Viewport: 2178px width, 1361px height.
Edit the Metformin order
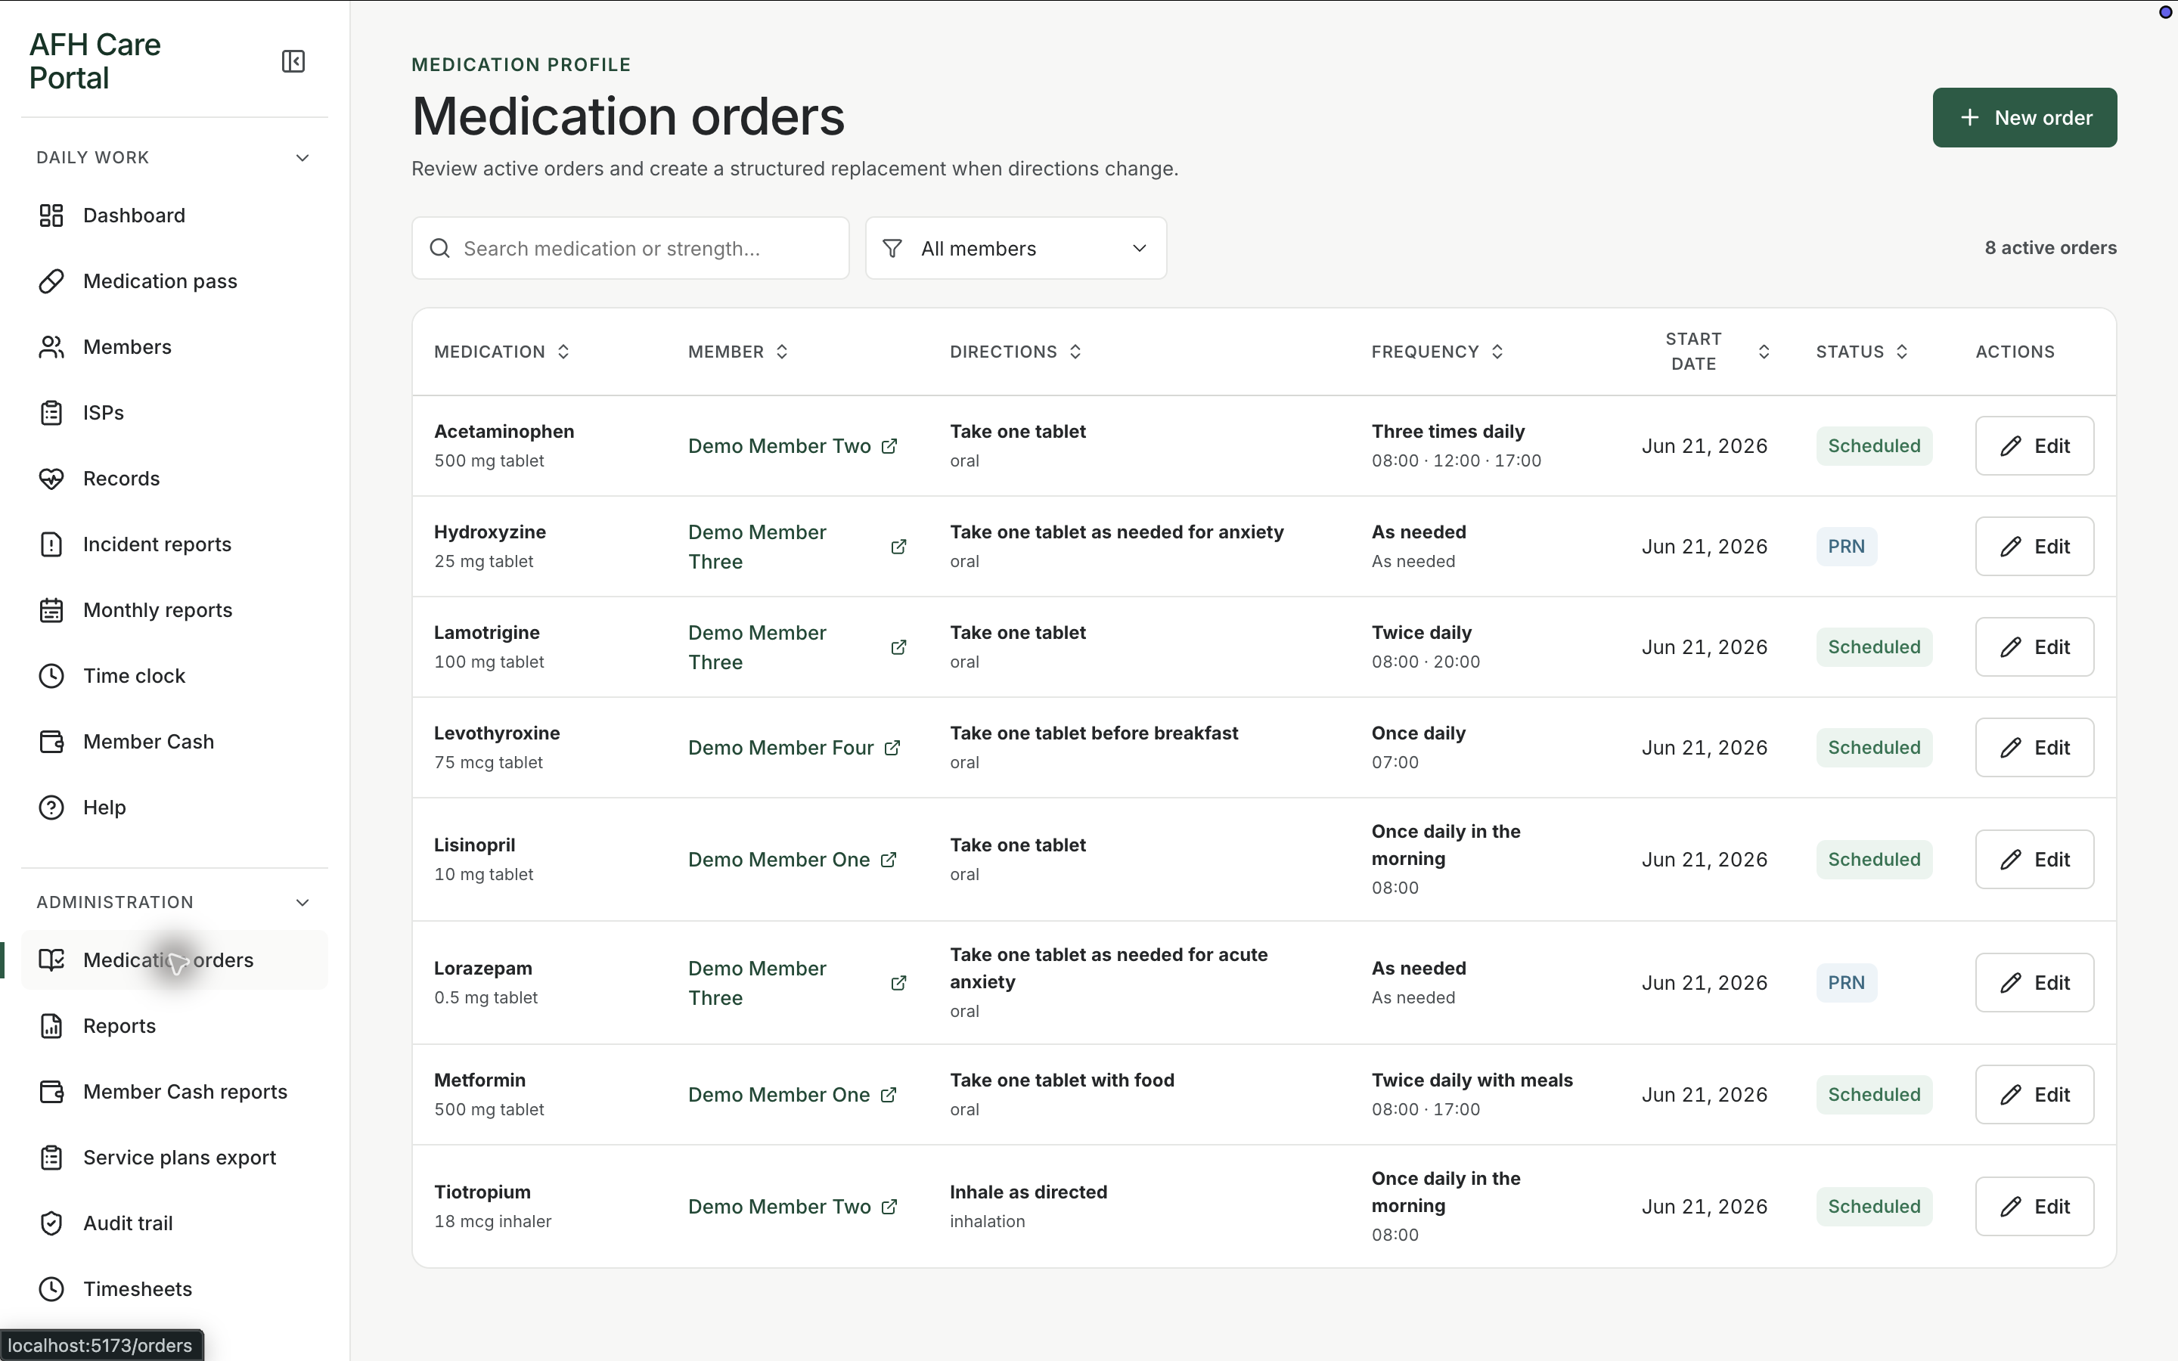[2034, 1095]
